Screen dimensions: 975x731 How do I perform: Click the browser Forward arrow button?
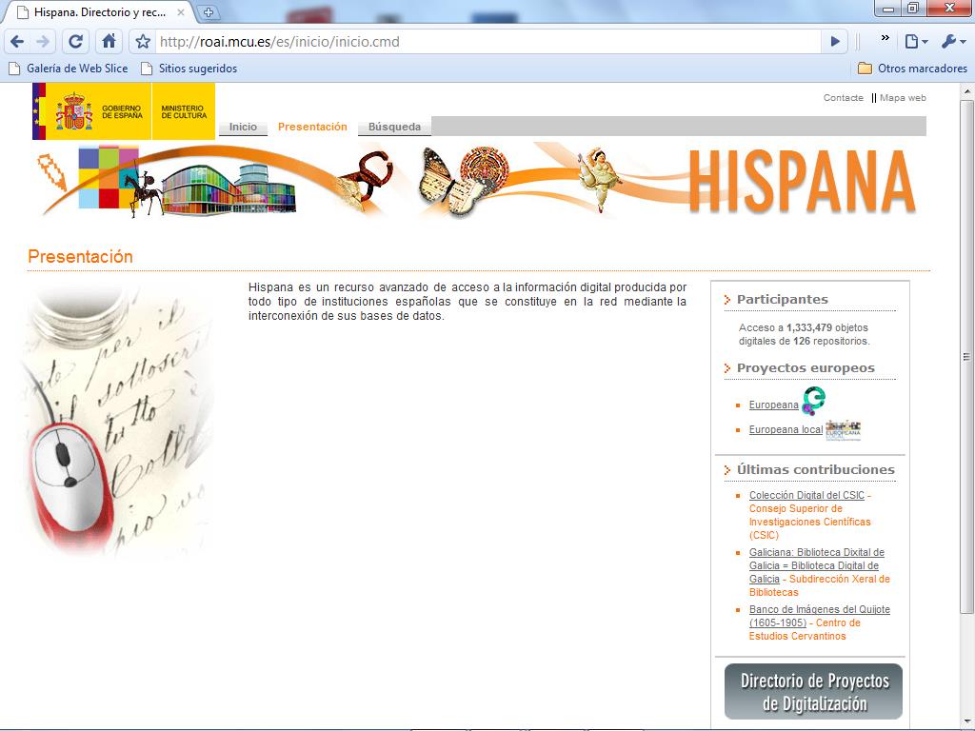43,42
